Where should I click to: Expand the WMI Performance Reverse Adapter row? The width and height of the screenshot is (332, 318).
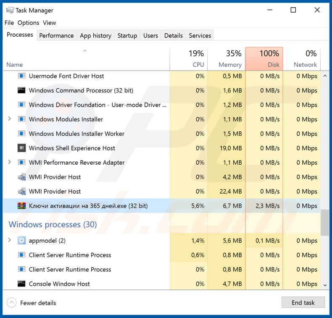tap(9, 162)
